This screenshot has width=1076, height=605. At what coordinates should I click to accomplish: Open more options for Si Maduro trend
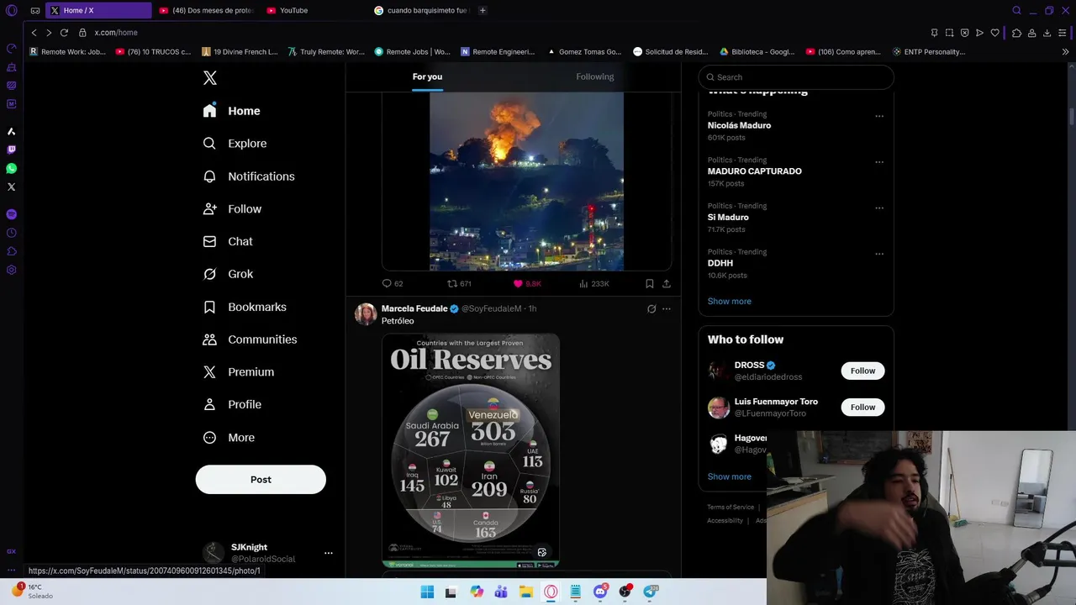pos(879,208)
